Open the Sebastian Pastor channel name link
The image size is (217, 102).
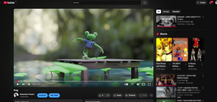(27, 94)
